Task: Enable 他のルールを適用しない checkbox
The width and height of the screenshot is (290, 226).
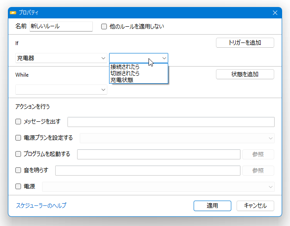Action: pos(104,26)
